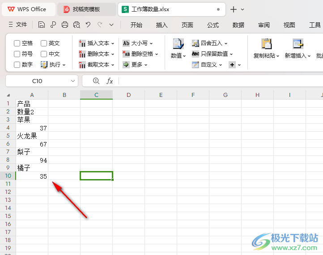Click the 大小写 Ab icon
This screenshot has height=255, width=323.
[126, 43]
